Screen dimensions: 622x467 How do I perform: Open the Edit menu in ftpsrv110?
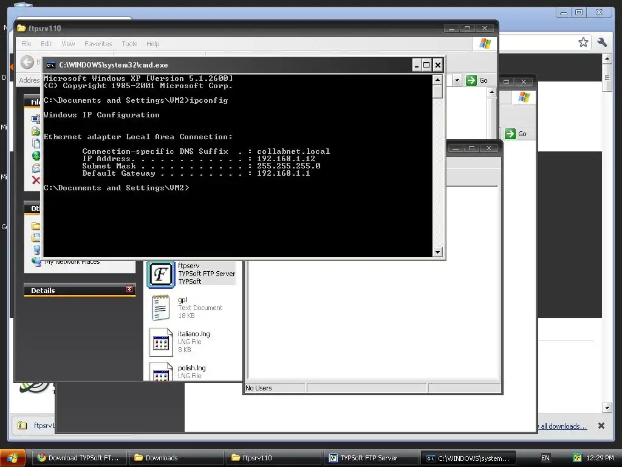(x=46, y=44)
